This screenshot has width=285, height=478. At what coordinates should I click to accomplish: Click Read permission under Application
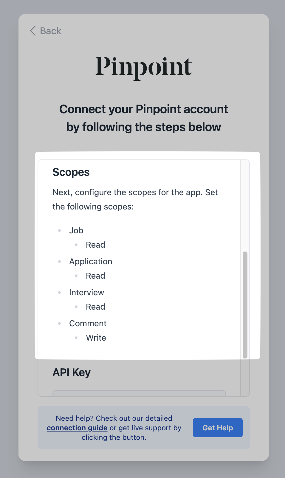95,276
